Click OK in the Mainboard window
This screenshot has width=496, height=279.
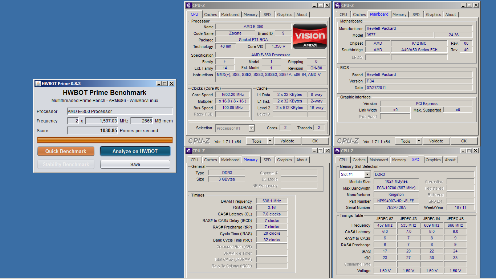pos(464,141)
